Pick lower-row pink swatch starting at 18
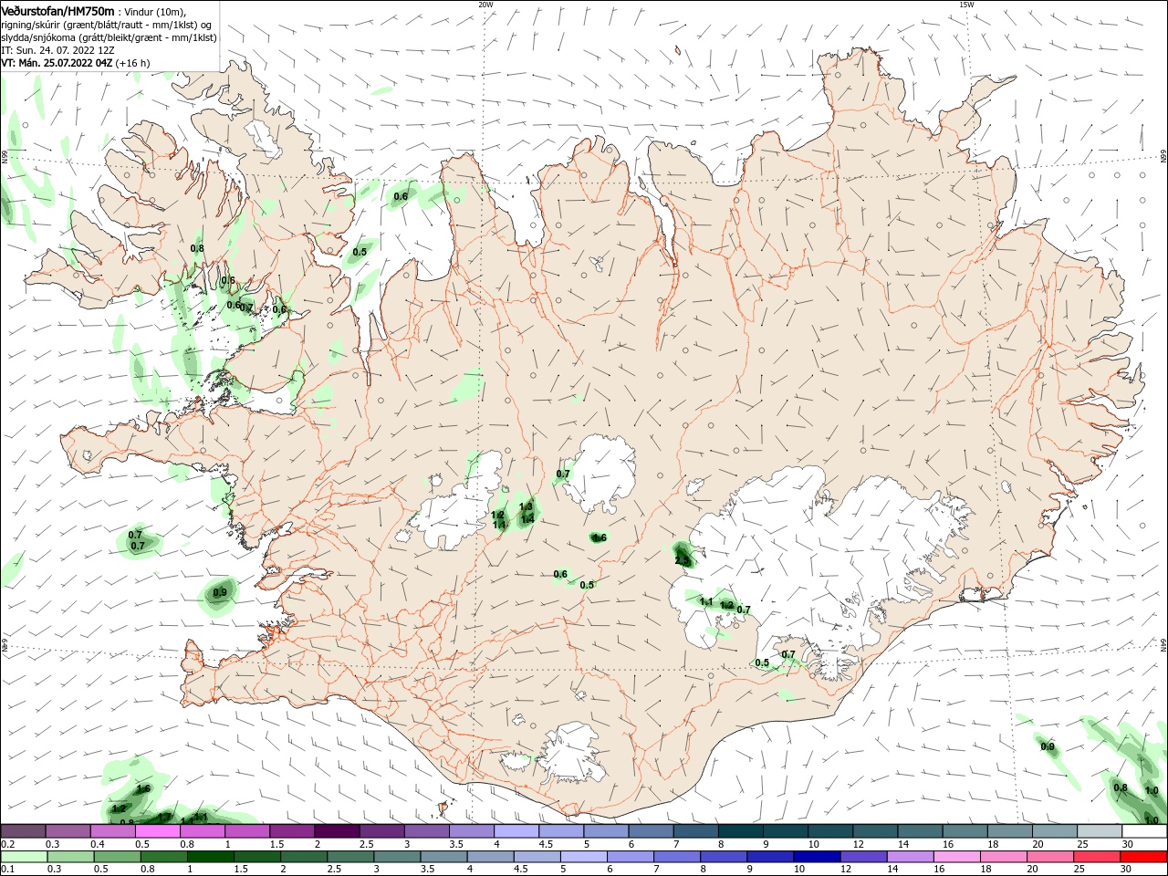This screenshot has height=876, width=1168. pyautogui.click(x=1005, y=857)
